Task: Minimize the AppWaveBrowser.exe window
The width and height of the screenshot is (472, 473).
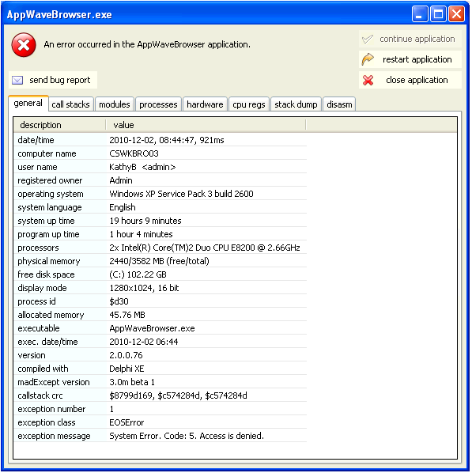Action: click(x=420, y=14)
